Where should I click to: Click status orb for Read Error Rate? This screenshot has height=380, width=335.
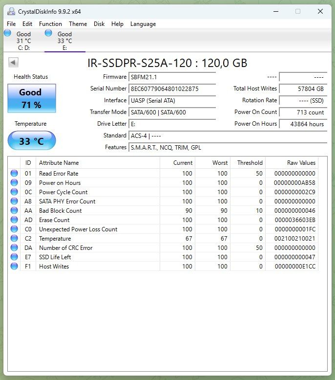tap(14, 173)
